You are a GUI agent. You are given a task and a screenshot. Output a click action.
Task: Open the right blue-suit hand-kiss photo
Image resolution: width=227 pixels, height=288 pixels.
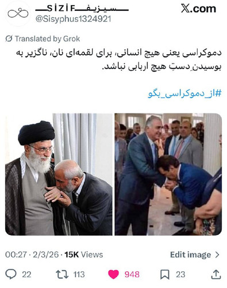(x=168, y=175)
